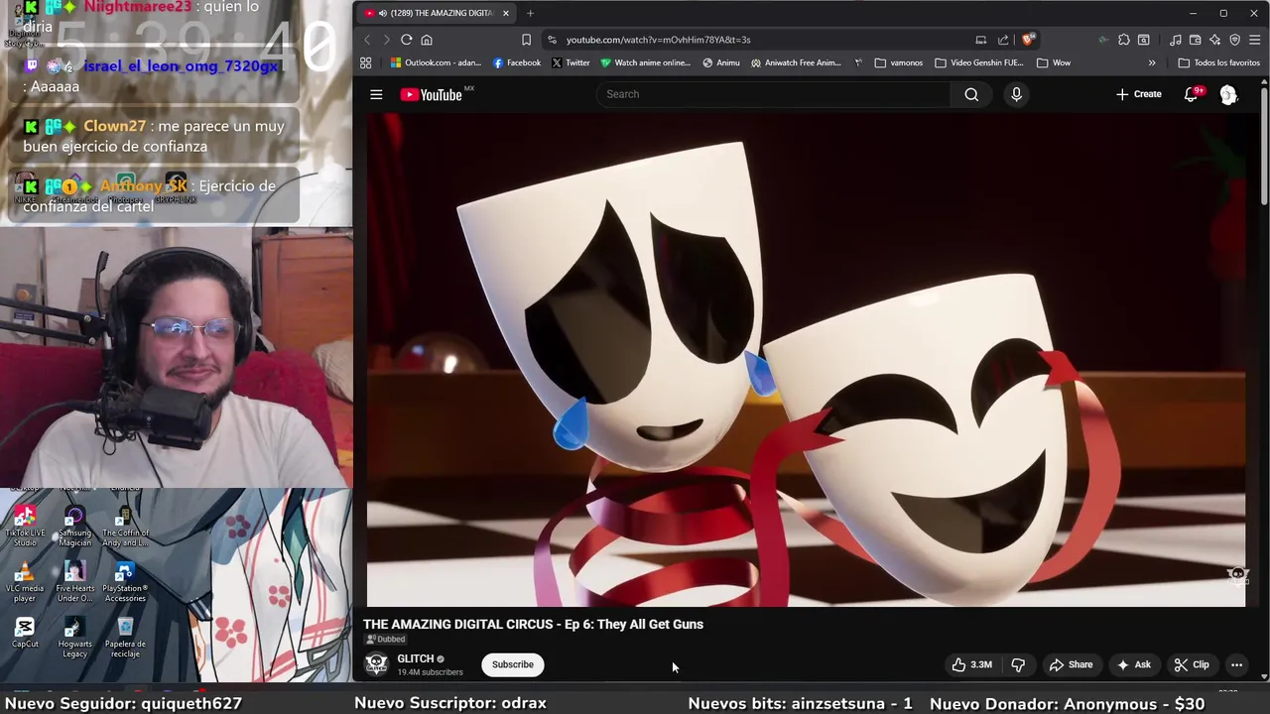Click the Create button on YouTube
This screenshot has height=714, width=1270.
tap(1138, 94)
